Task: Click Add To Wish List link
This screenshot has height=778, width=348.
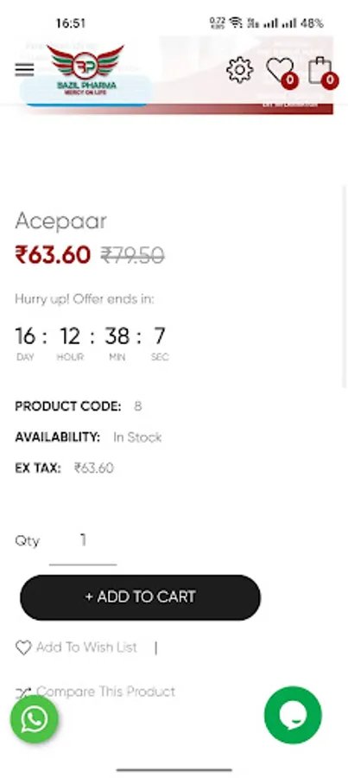Action: [86, 647]
